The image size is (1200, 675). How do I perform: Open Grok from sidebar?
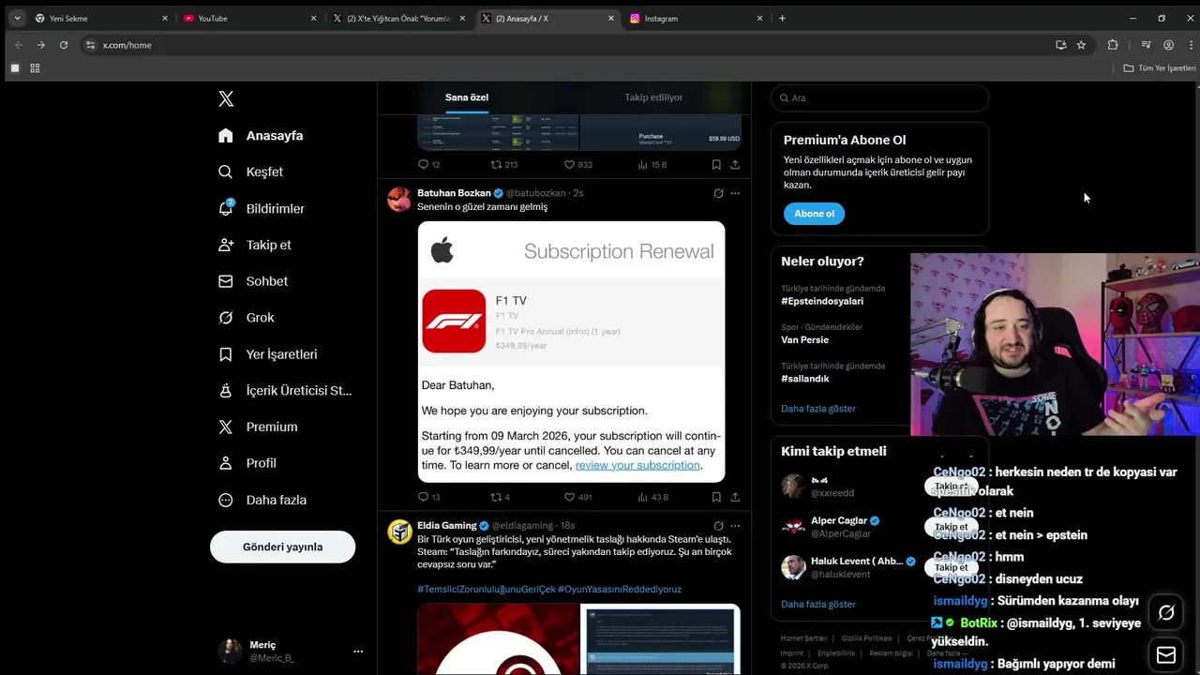246,318
